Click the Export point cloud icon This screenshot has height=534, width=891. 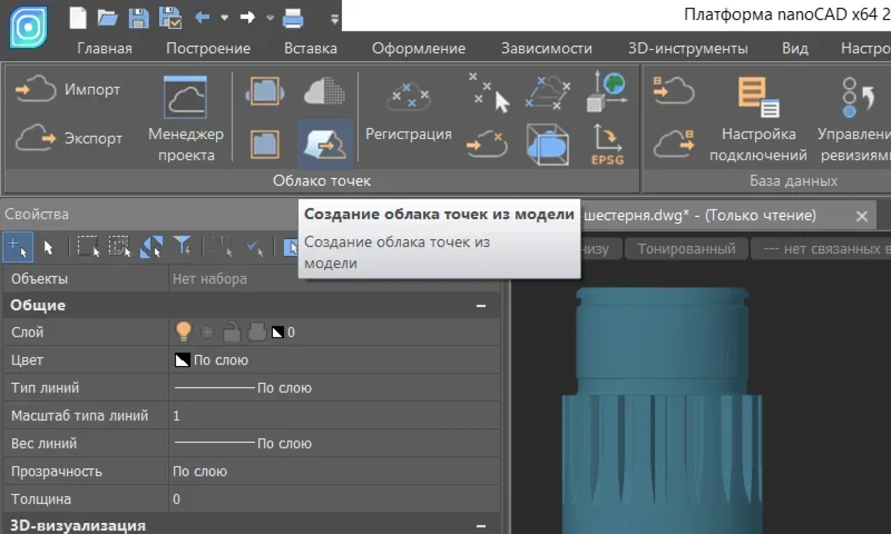tap(35, 138)
